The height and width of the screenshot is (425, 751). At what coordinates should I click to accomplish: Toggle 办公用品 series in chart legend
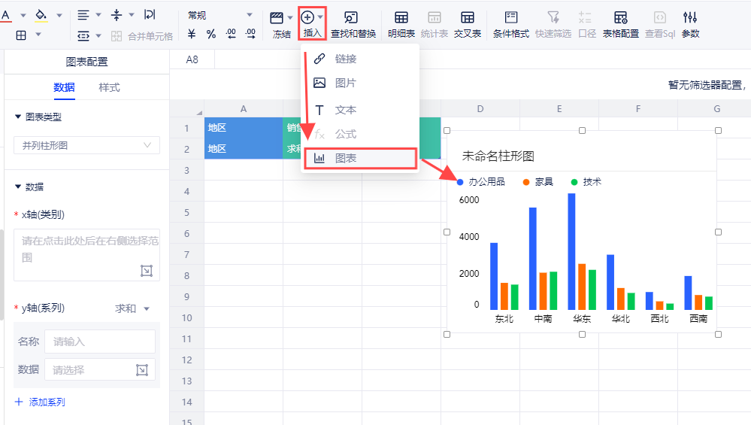(x=481, y=182)
